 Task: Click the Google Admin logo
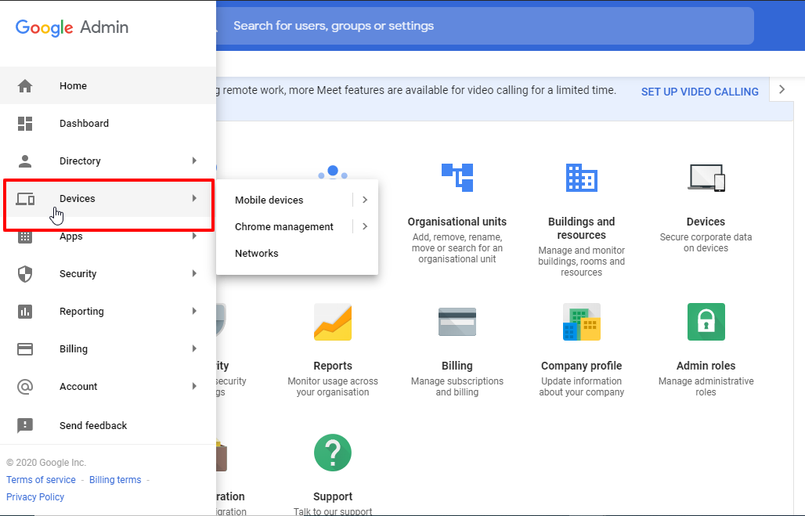click(72, 27)
